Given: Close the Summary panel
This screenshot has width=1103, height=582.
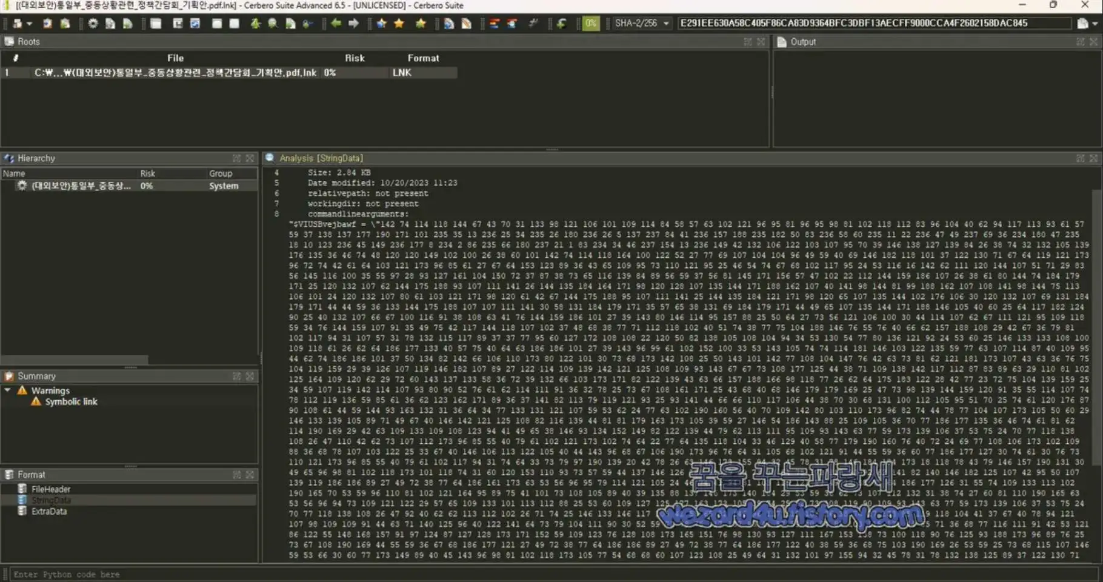Looking at the screenshot, I should 250,376.
